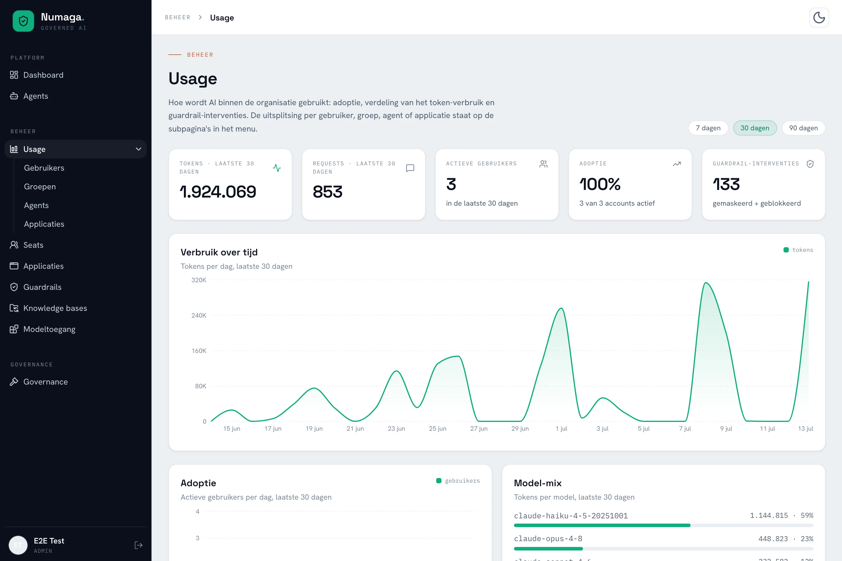Click the 100% adoptie value
This screenshot has width=842, height=561.
click(x=600, y=184)
